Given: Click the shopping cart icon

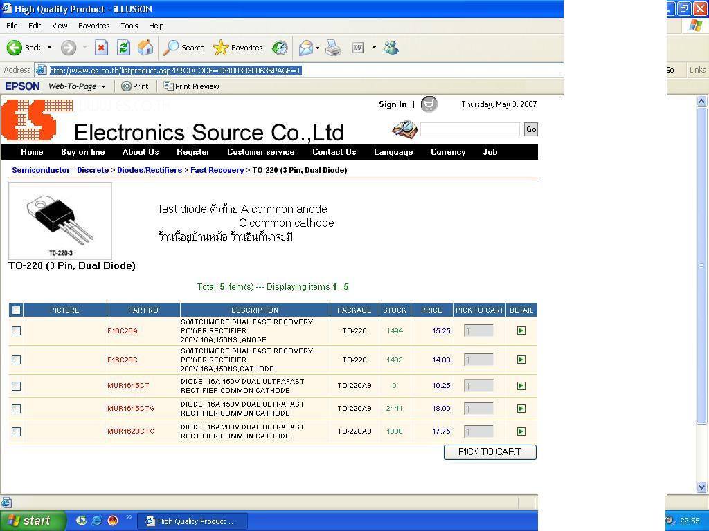Looking at the screenshot, I should [x=429, y=104].
